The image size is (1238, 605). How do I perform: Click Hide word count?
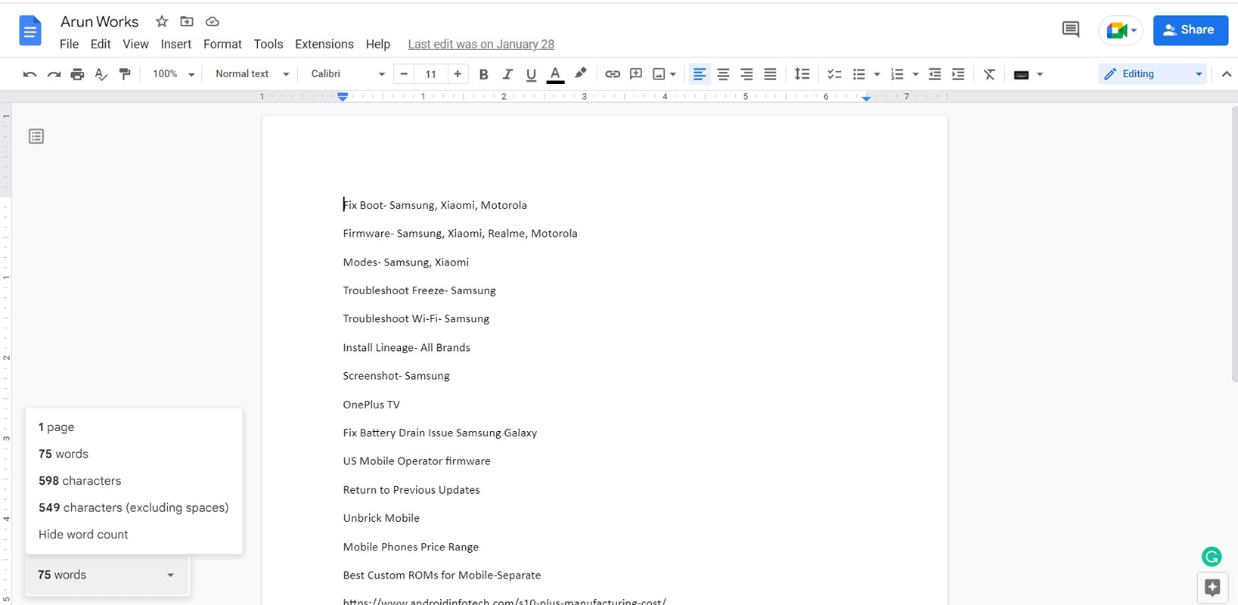pos(83,534)
